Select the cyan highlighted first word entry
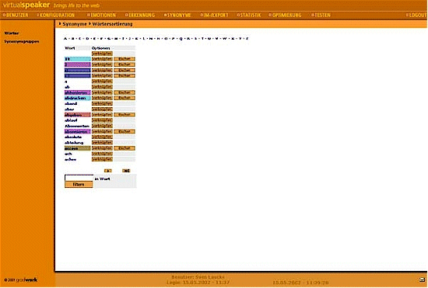The image size is (428, 288). 78,59
